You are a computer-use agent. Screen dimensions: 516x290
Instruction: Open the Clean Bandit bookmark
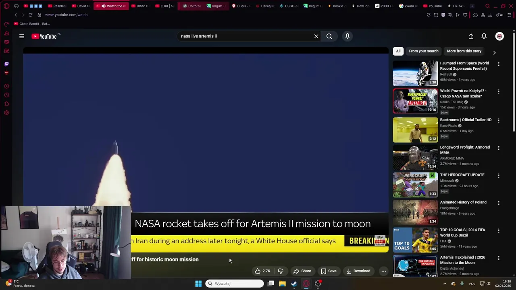pos(32,24)
